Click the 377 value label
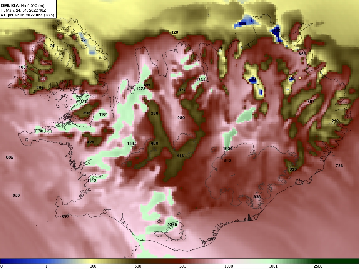The height and width of the screenshot is (269, 359). [182, 90]
